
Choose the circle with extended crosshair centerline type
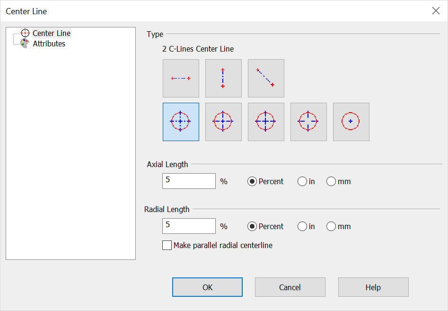(x=223, y=121)
